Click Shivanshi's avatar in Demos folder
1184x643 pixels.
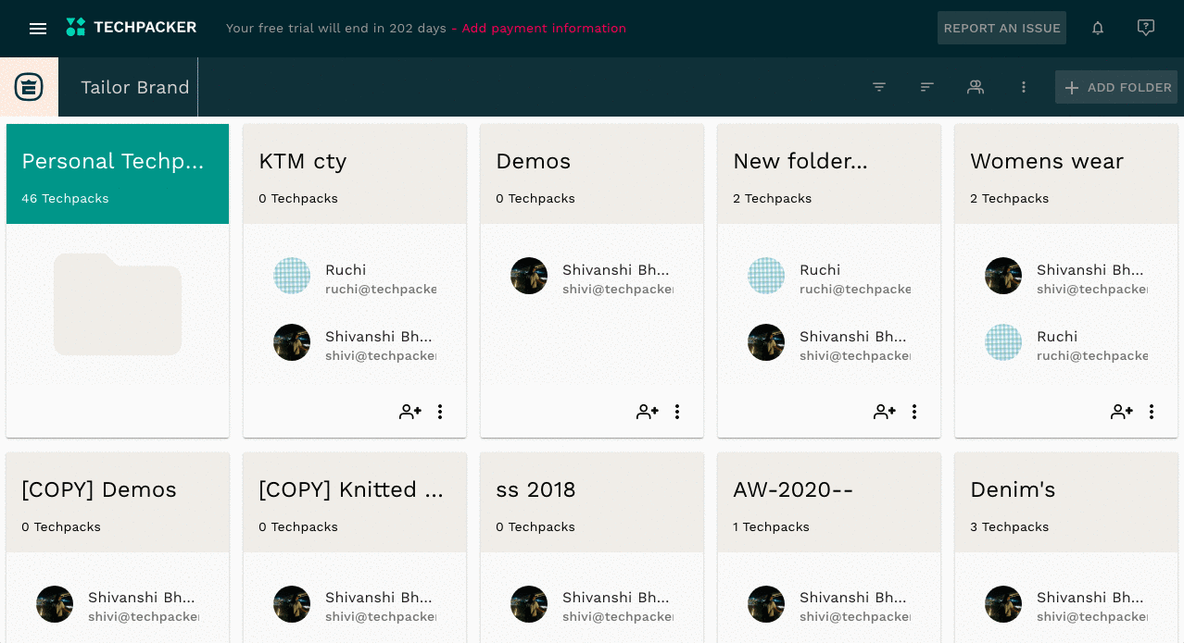[529, 276]
